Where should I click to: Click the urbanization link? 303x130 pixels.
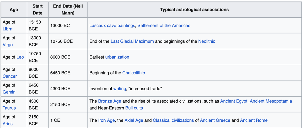[x=117, y=57]
